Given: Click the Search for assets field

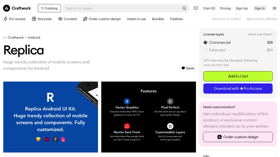Looking at the screenshot, I should [122, 8].
